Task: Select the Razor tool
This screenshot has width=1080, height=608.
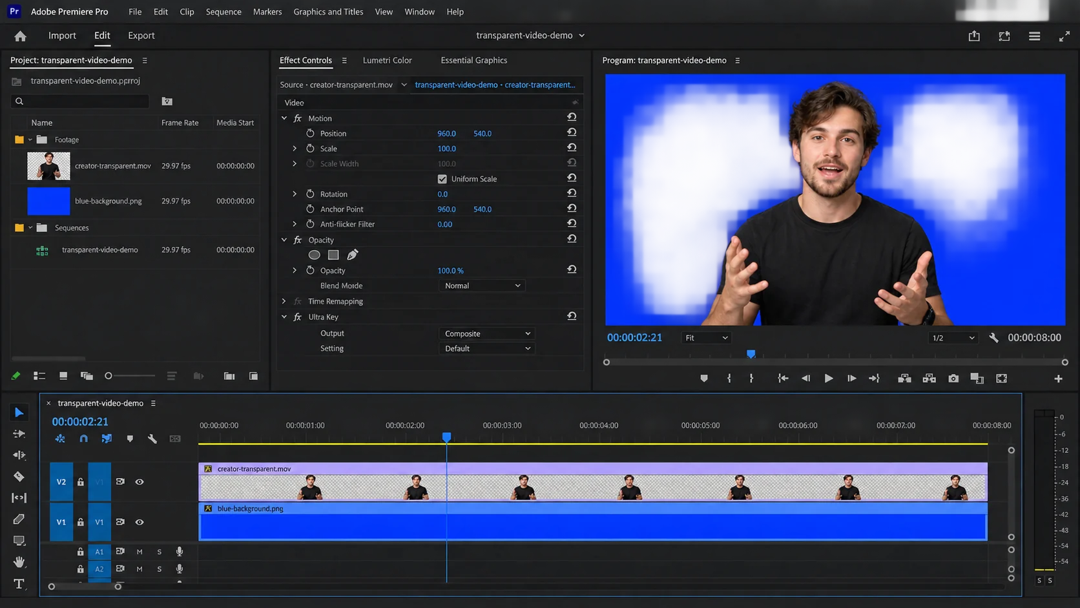Action: pos(19,476)
